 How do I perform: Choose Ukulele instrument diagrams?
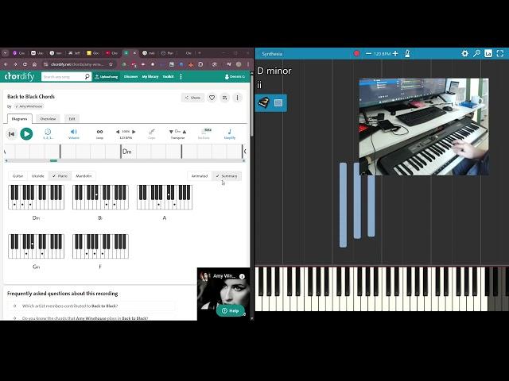tap(37, 176)
